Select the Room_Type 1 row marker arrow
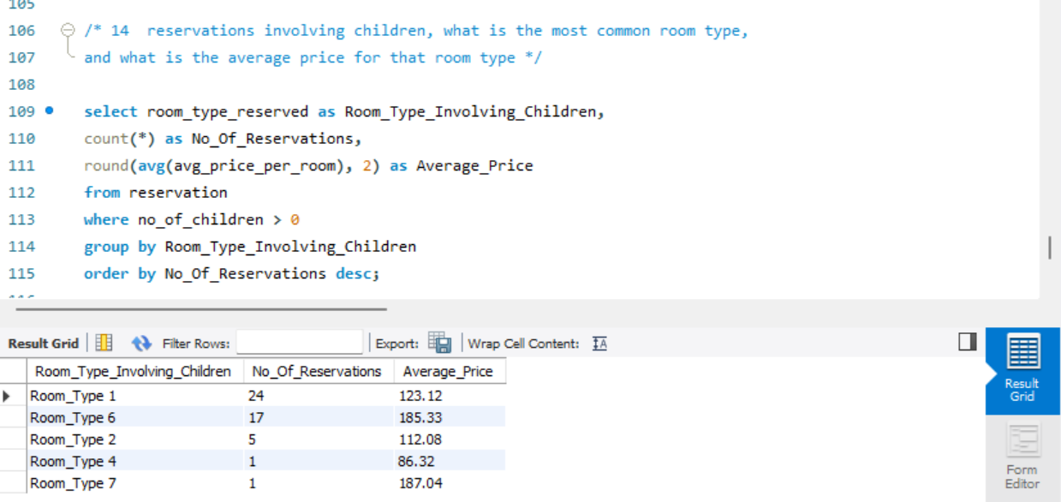 point(9,396)
